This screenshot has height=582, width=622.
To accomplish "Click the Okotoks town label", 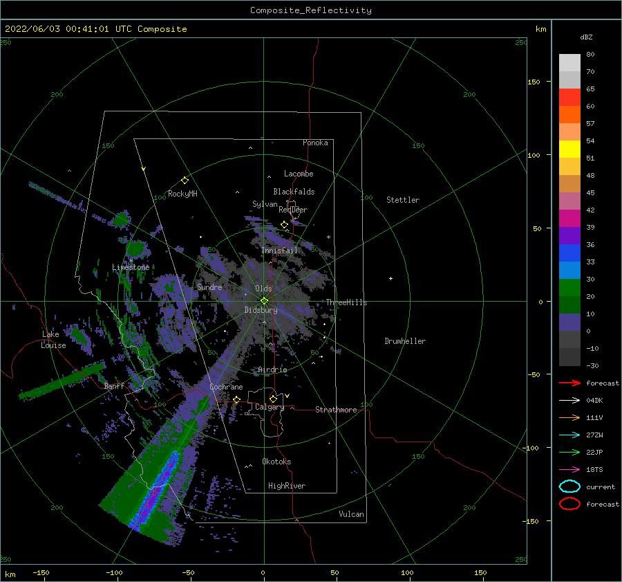I will (276, 462).
